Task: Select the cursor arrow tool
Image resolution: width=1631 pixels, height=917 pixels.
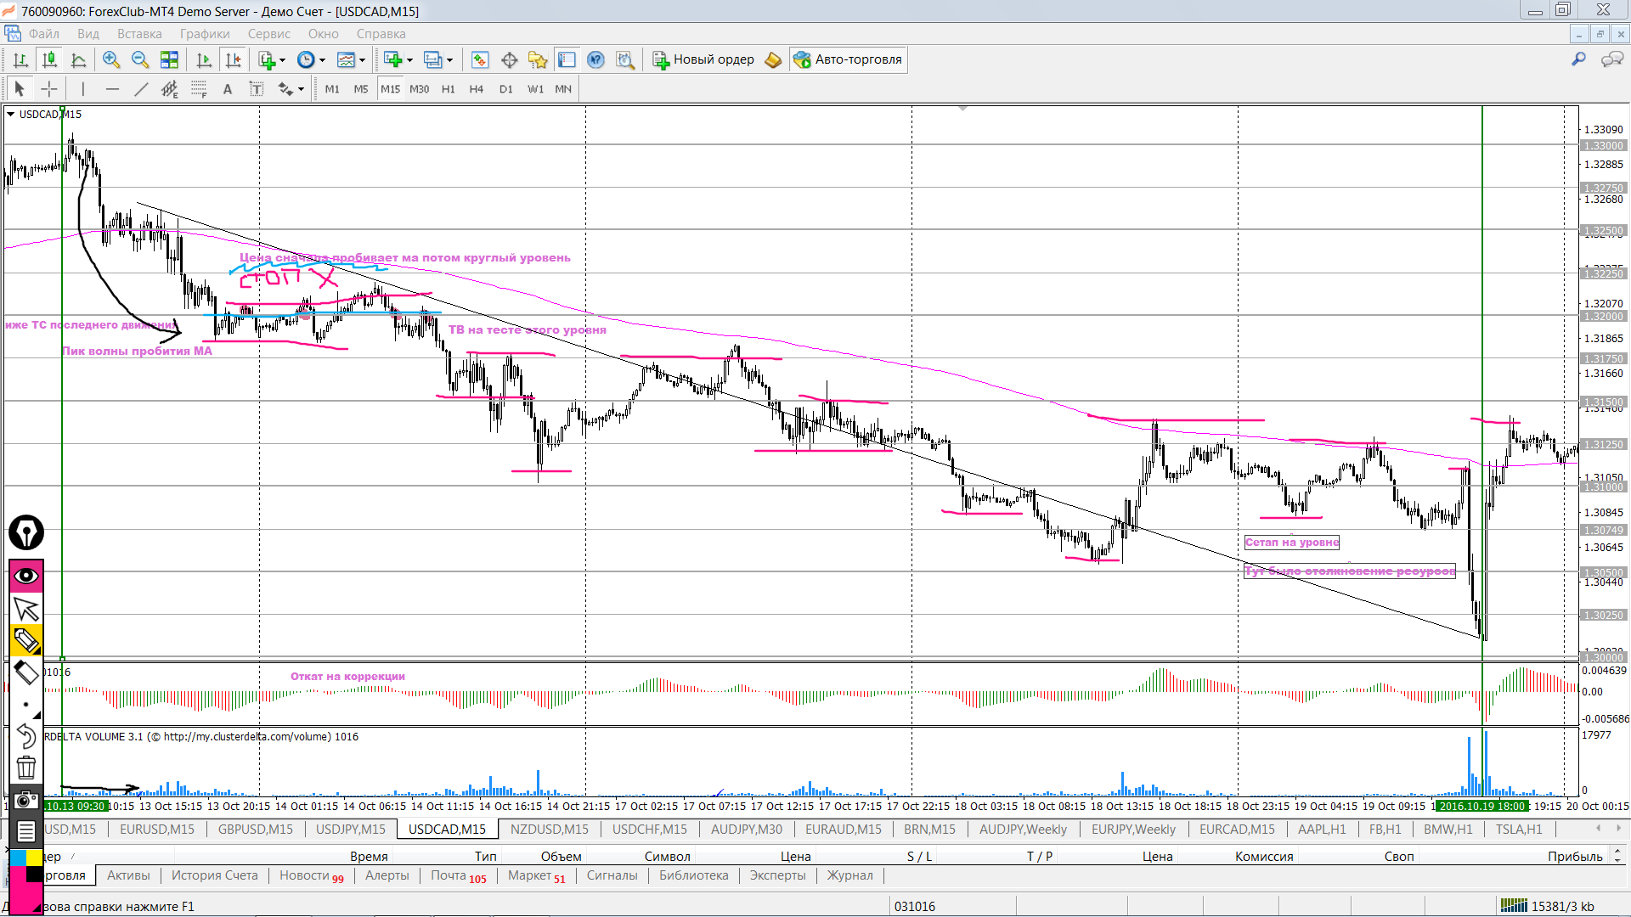Action: pyautogui.click(x=20, y=88)
